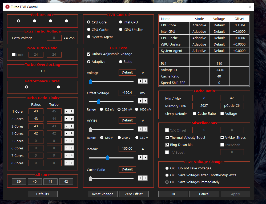The image size is (266, 204).
Task: Click the 1 Core Ratios field
Action: click(x=36, y=111)
